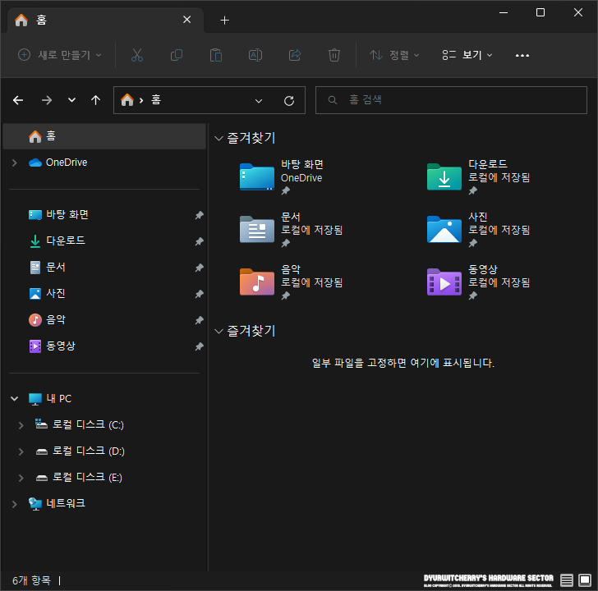
Task: Click the Delete trash icon
Action: point(334,55)
